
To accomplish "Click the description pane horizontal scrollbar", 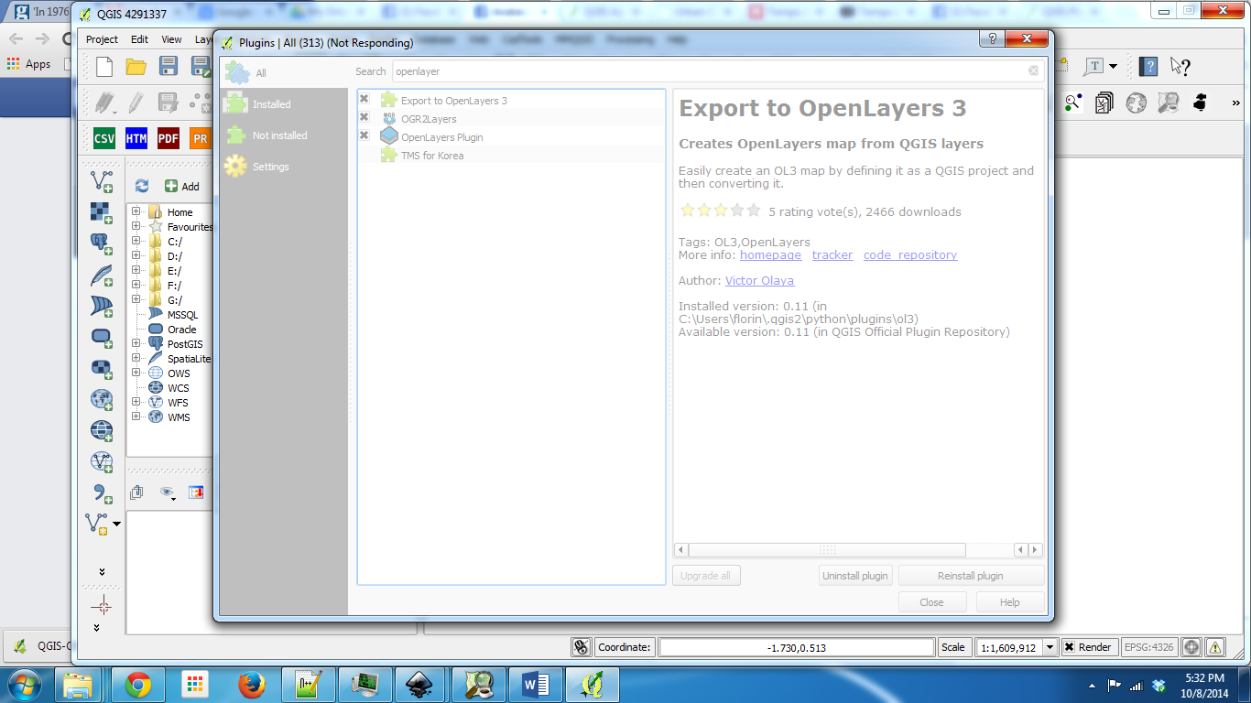I will point(827,550).
